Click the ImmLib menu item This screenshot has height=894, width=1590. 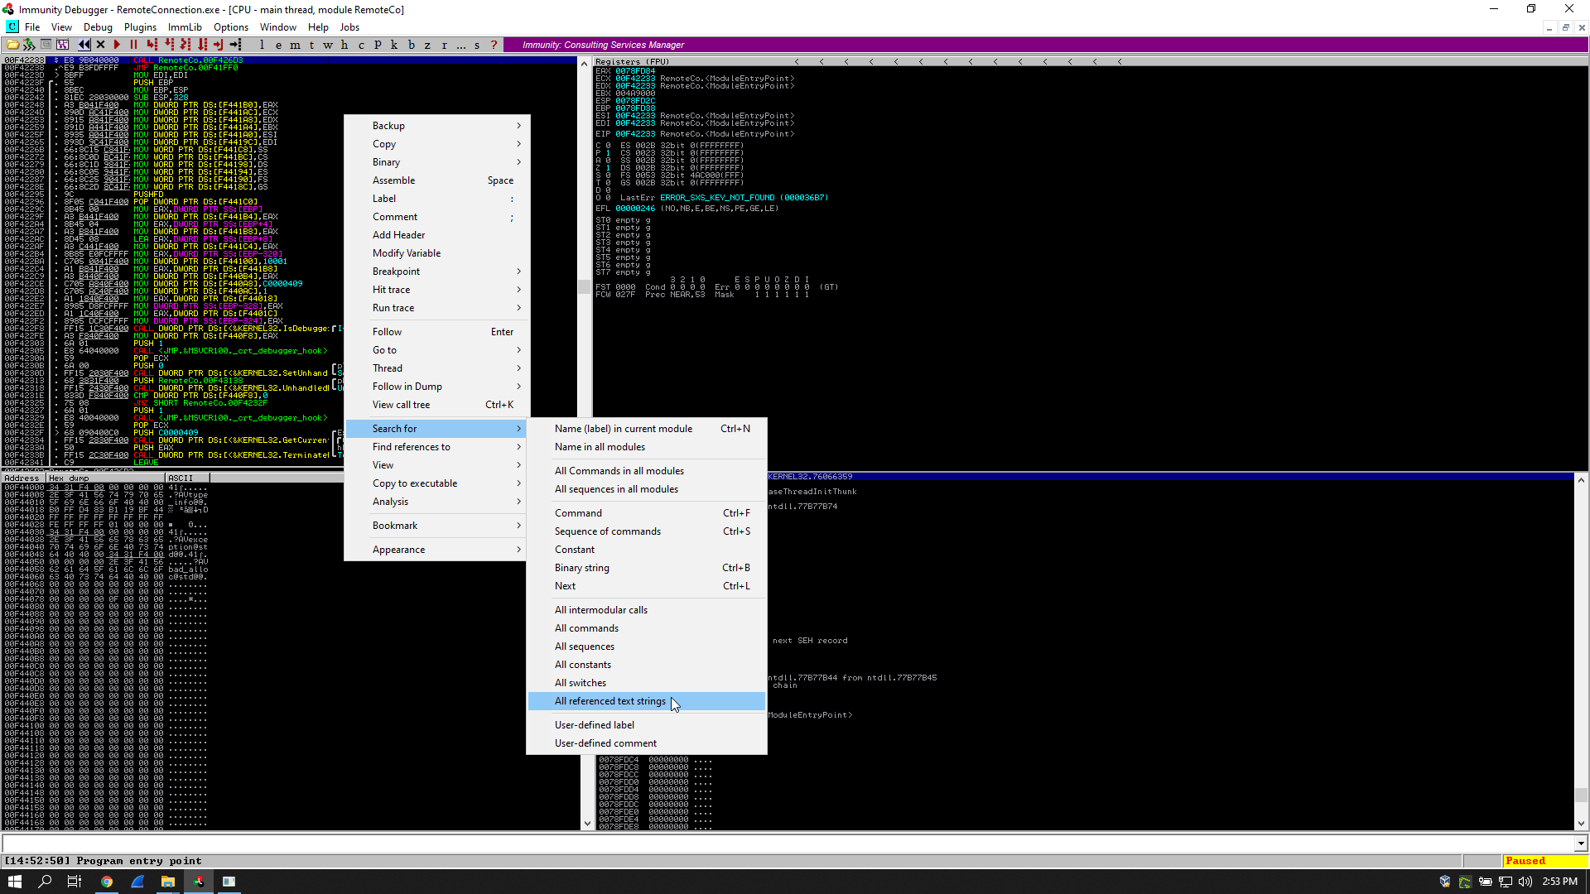[185, 27]
